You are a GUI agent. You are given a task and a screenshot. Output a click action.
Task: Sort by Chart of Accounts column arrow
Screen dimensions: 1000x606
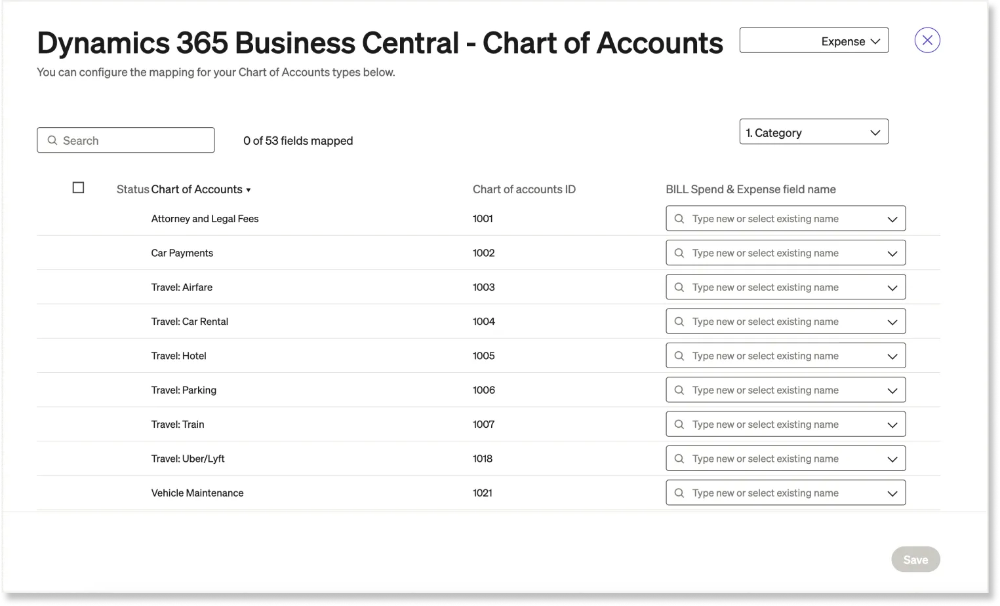click(249, 190)
